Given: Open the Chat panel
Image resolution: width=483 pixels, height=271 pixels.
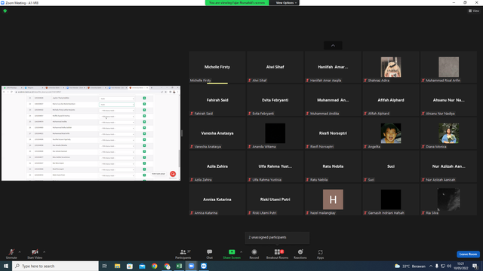Looking at the screenshot, I should [x=210, y=254].
